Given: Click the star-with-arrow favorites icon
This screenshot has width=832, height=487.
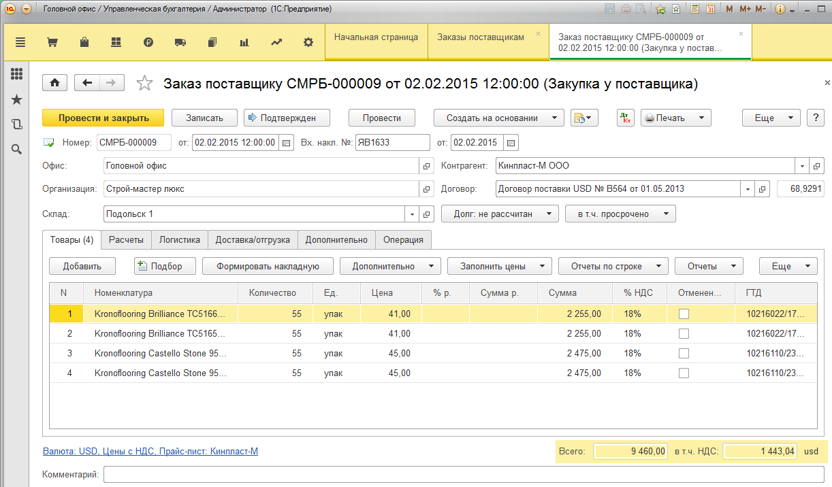Looking at the screenshot, I should click(660, 10).
